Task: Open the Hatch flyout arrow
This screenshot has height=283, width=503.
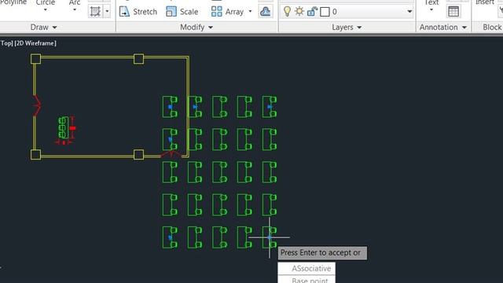Action: pos(107,12)
